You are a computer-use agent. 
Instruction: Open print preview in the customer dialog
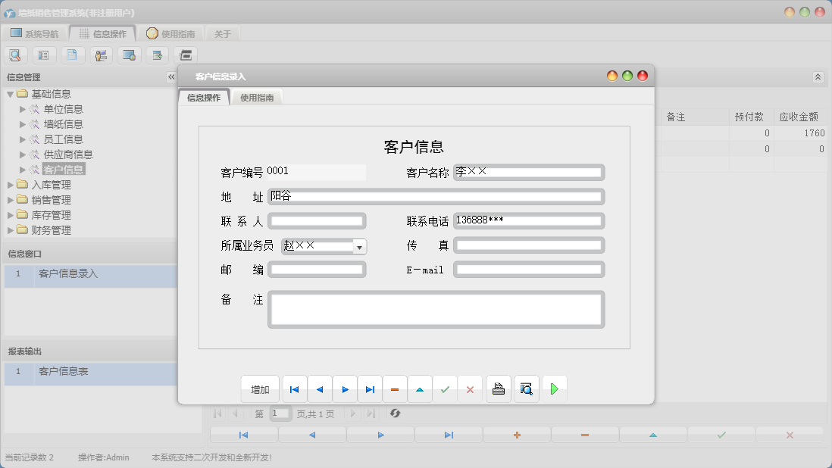tap(526, 388)
